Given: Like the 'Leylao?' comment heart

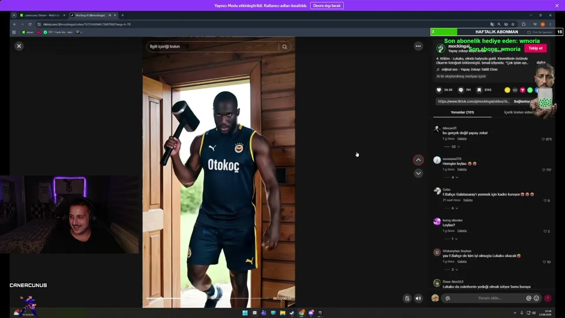Looking at the screenshot, I should click(x=546, y=231).
